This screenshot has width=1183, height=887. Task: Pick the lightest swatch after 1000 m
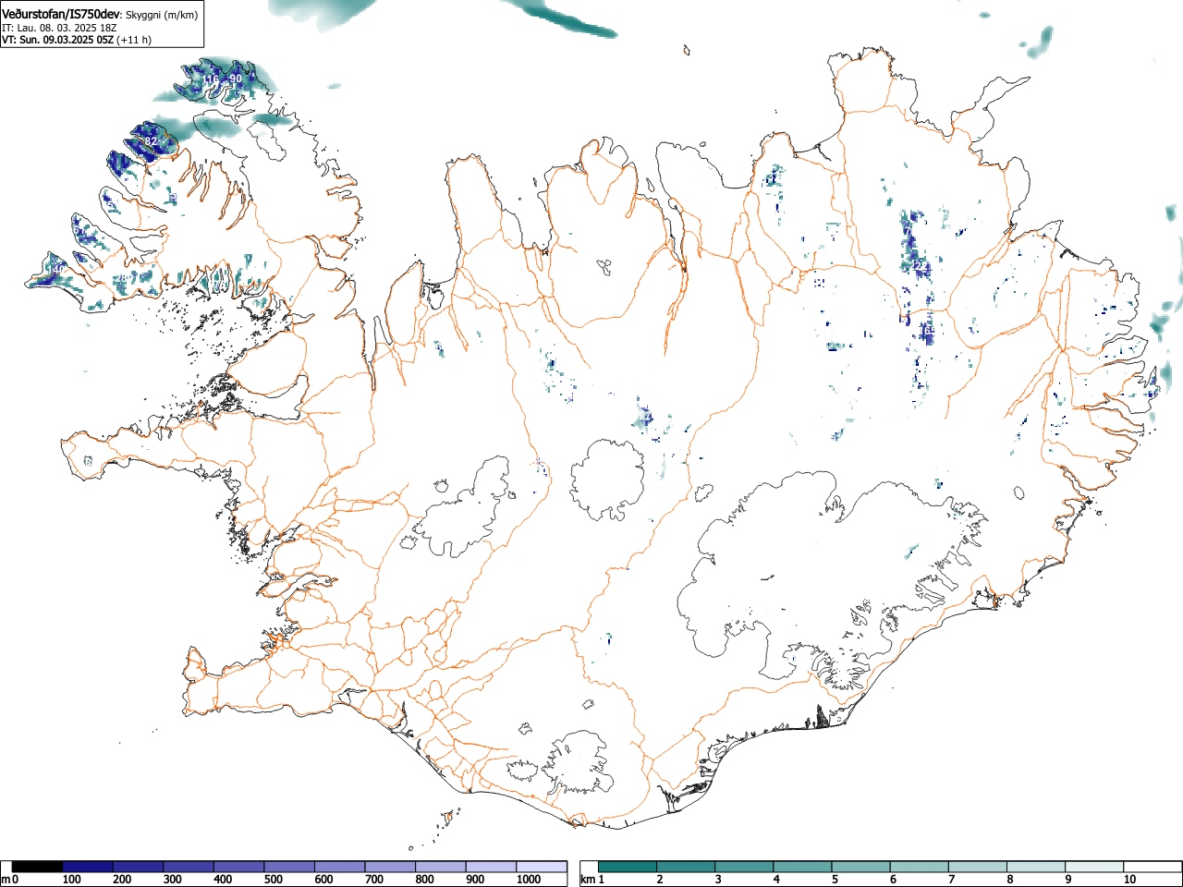[x=542, y=867]
